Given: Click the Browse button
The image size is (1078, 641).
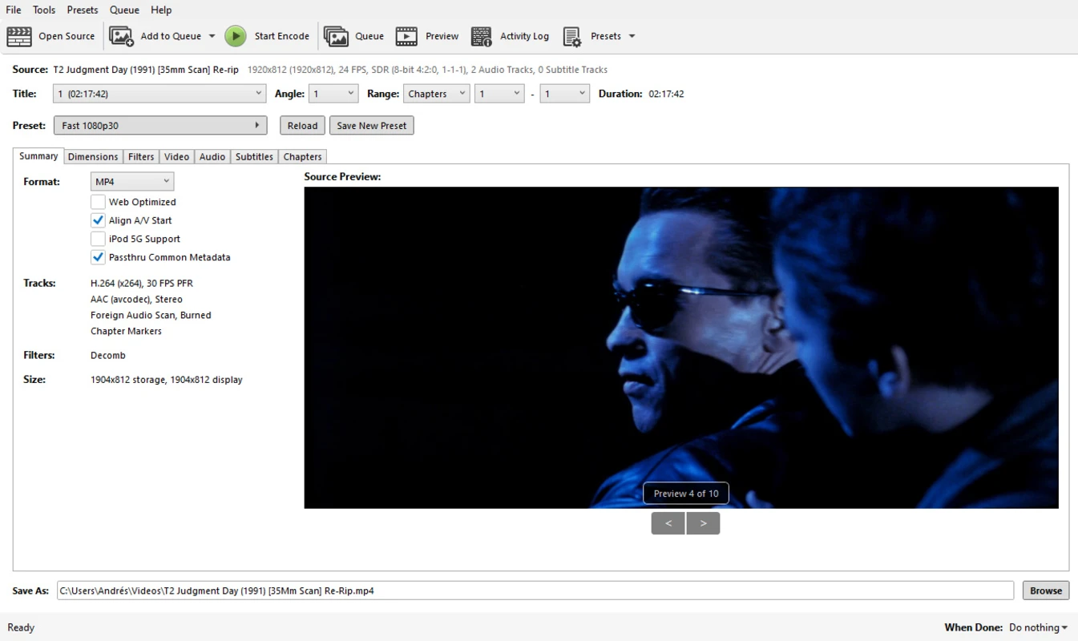Looking at the screenshot, I should (x=1046, y=591).
